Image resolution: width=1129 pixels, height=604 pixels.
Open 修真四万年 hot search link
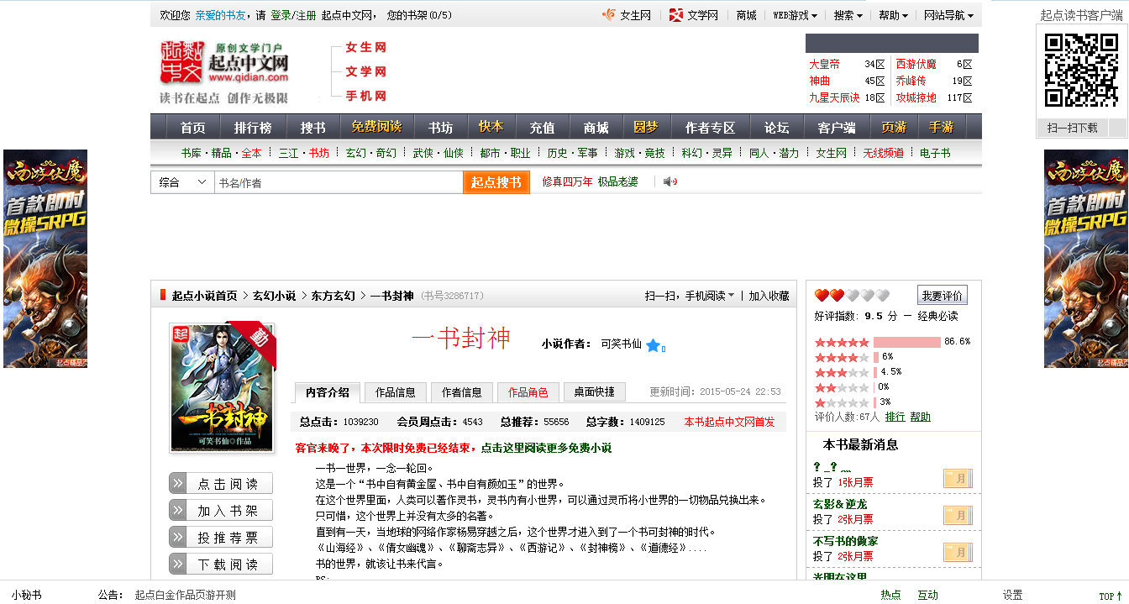coord(567,181)
